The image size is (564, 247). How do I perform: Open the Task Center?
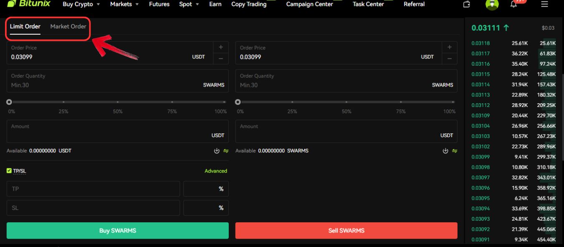(x=368, y=4)
